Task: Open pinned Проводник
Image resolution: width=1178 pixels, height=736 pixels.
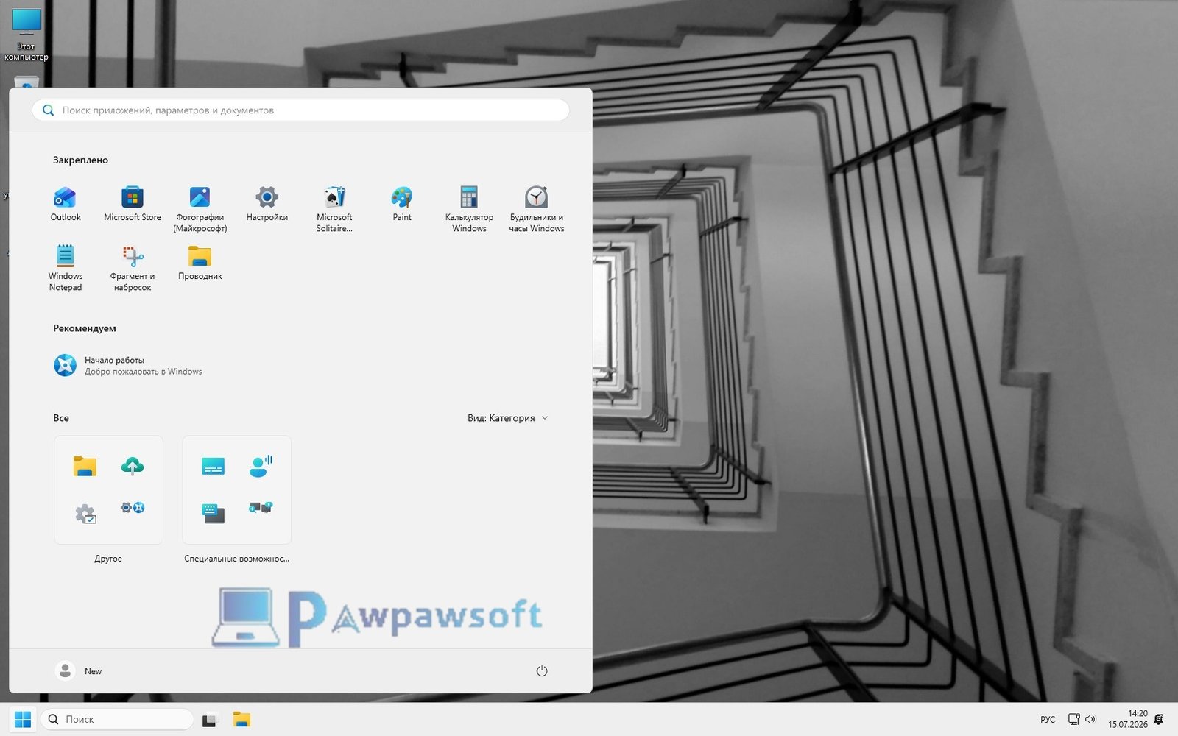Action: click(200, 263)
